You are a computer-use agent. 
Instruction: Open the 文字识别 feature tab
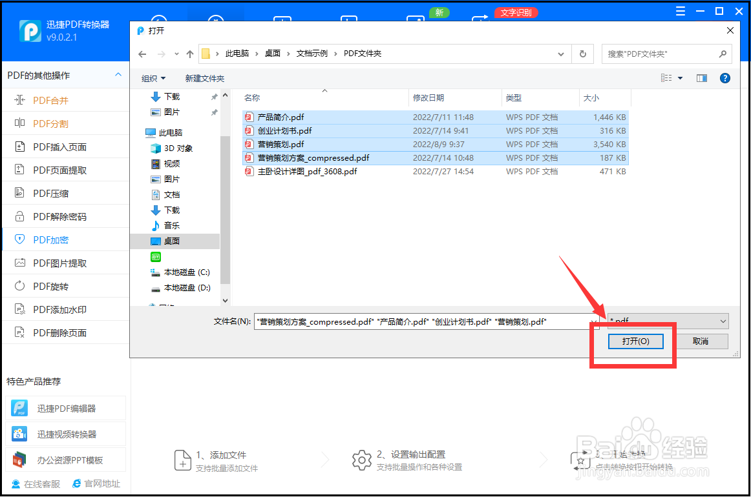(x=516, y=12)
